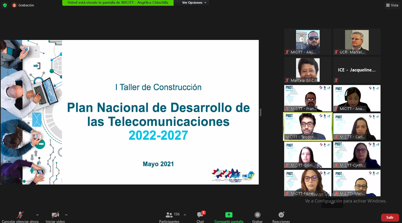Viewport: 402px width, 223px height.
Task: Select the UCR- Marcel video thumbnail
Action: coord(357,42)
